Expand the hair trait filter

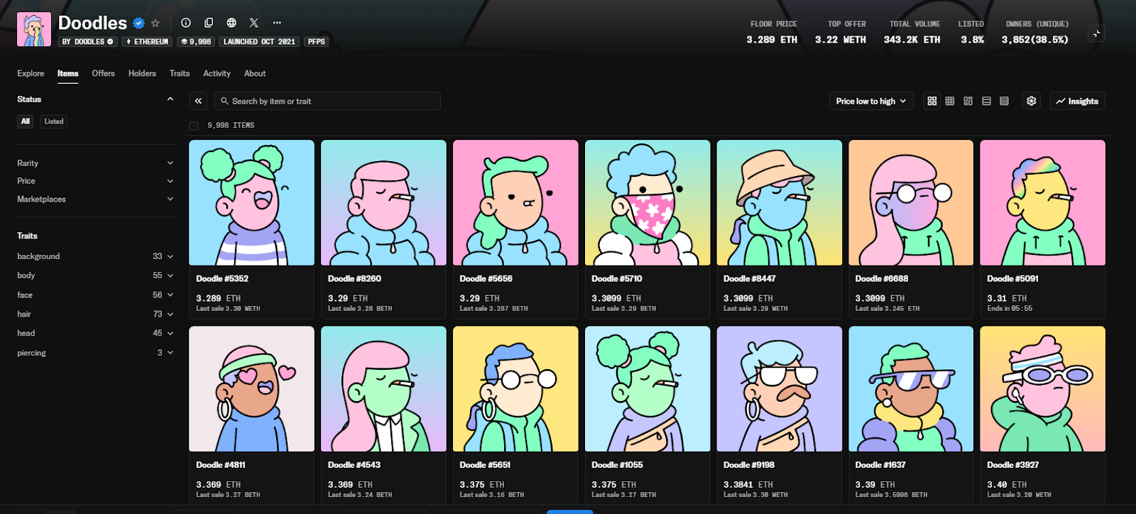pyautogui.click(x=95, y=314)
